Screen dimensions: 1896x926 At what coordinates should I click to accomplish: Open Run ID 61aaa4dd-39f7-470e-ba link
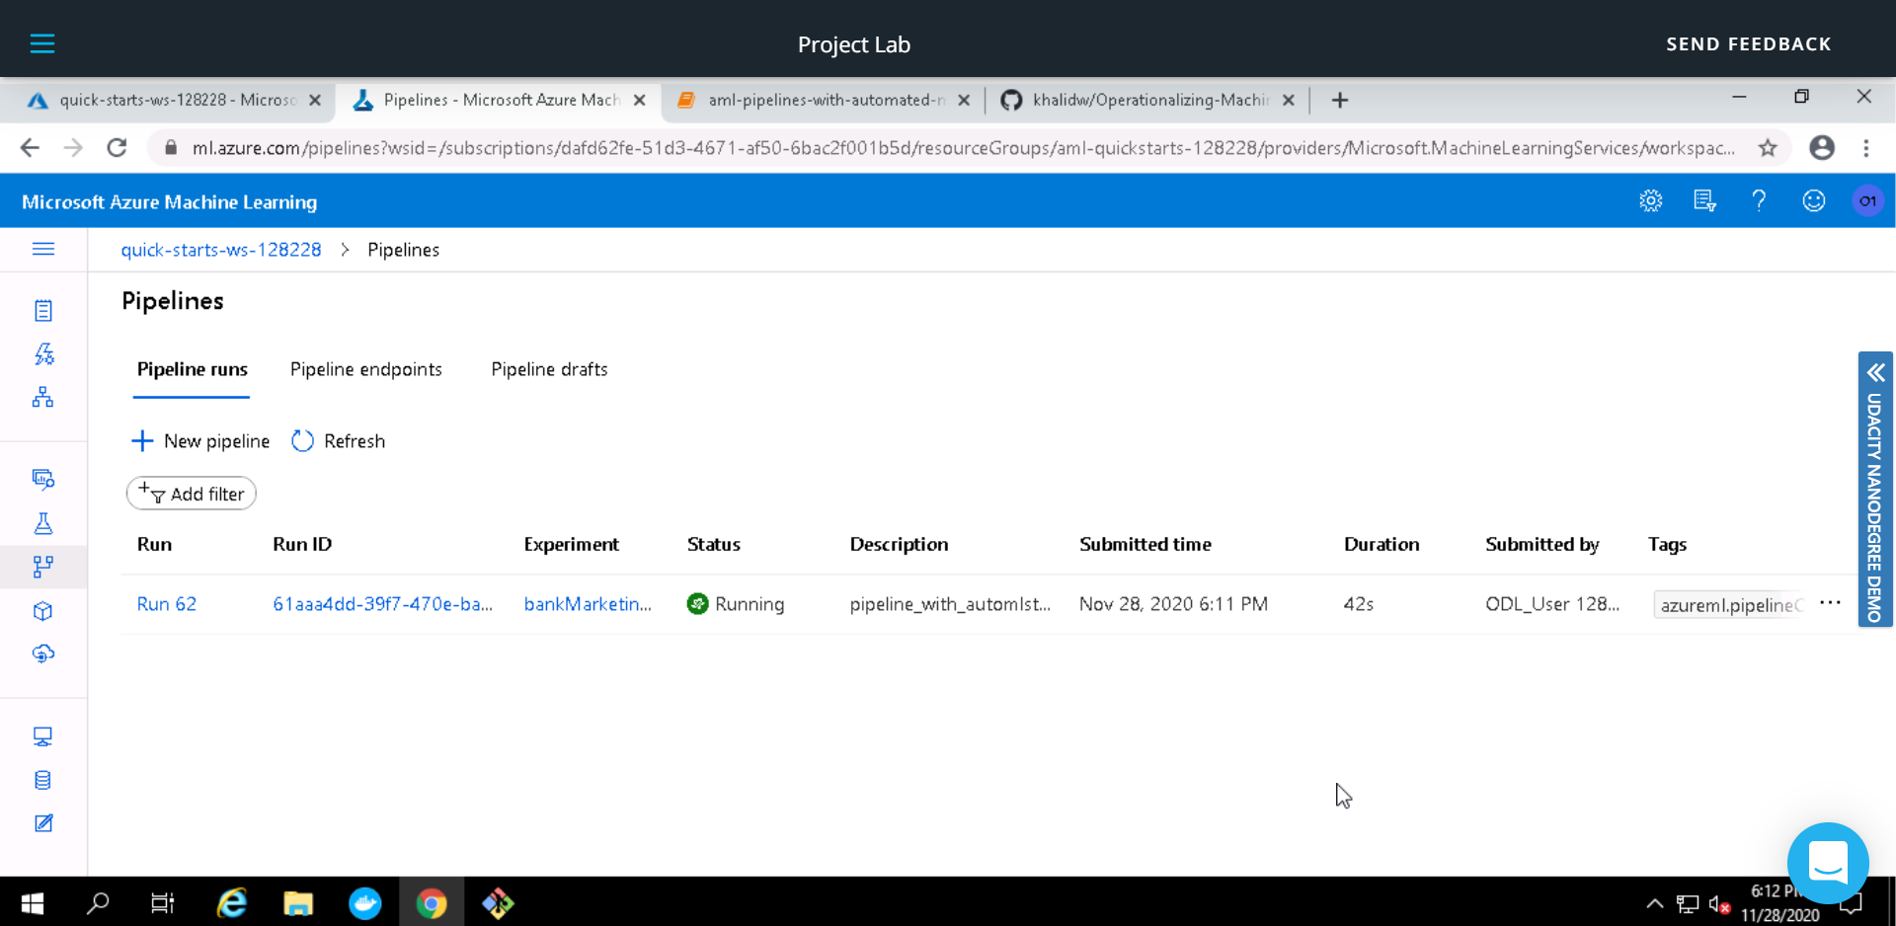pos(382,604)
